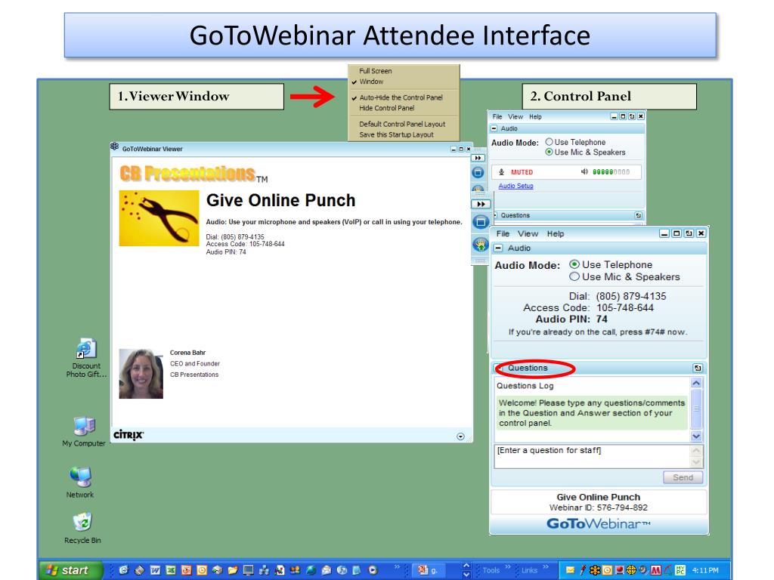774x580 pixels.
Task: Click viewer mode icon on rear small grab tab
Action: pyautogui.click(x=478, y=173)
